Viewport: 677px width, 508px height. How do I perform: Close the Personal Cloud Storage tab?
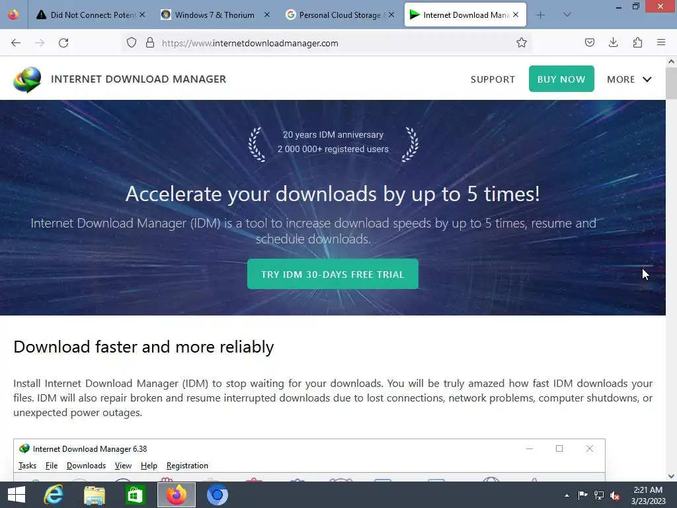pos(391,15)
